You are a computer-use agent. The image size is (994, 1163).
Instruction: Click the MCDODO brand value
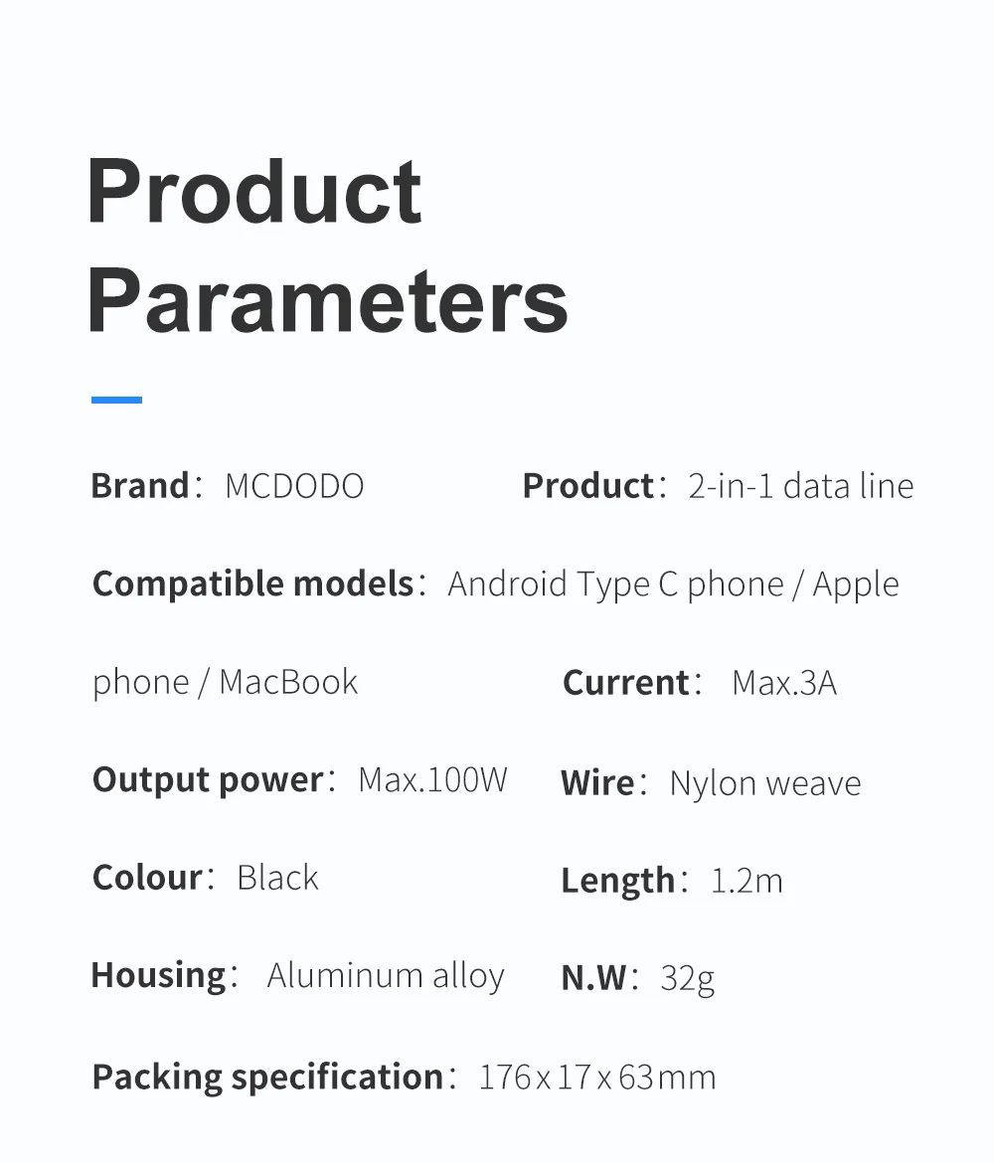pyautogui.click(x=294, y=486)
